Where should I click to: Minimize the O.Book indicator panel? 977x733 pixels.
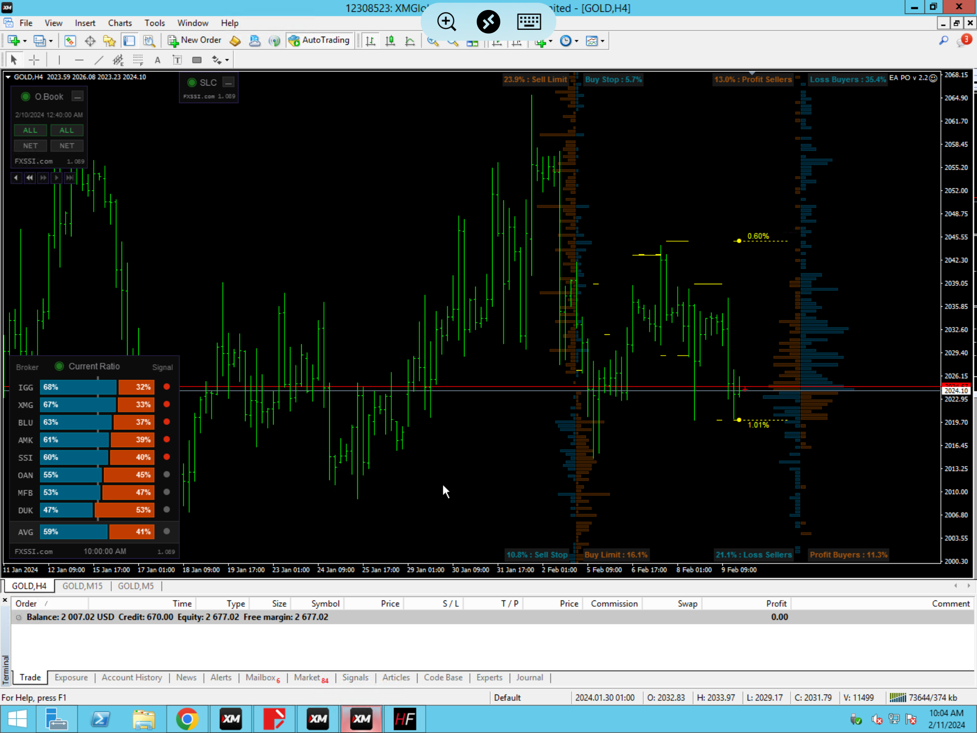pyautogui.click(x=78, y=96)
